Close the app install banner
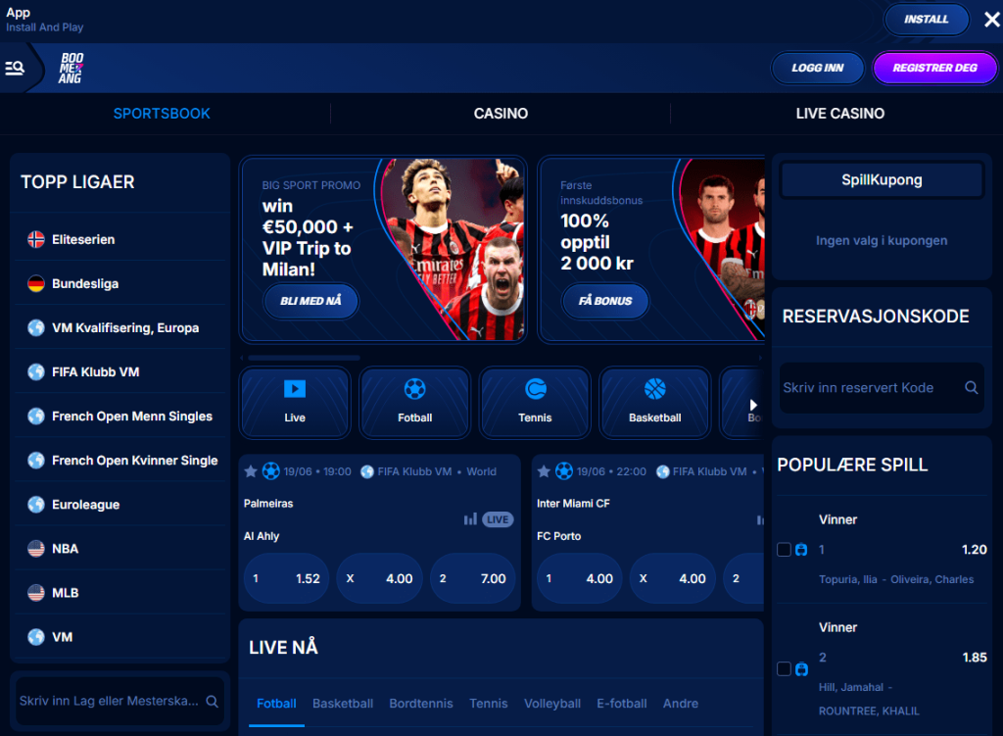 (x=991, y=20)
